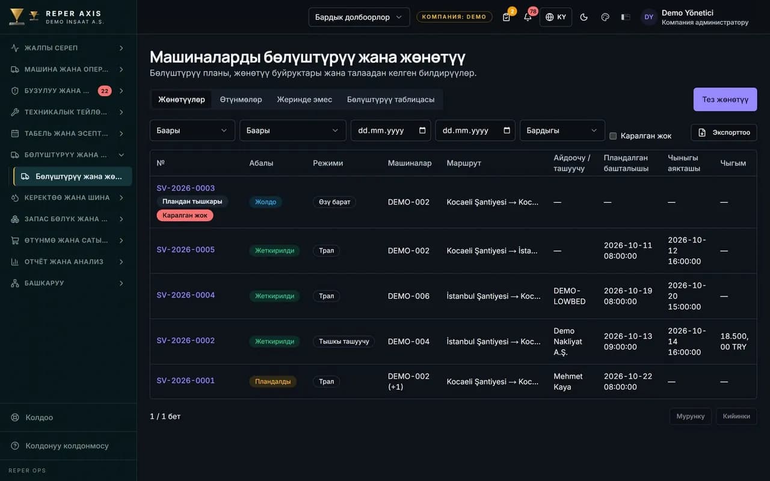Collapse the БӨЛҮШТҮРҮҮ ЖАНА sidebar section chevron
The width and height of the screenshot is (770, 481).
tap(122, 155)
